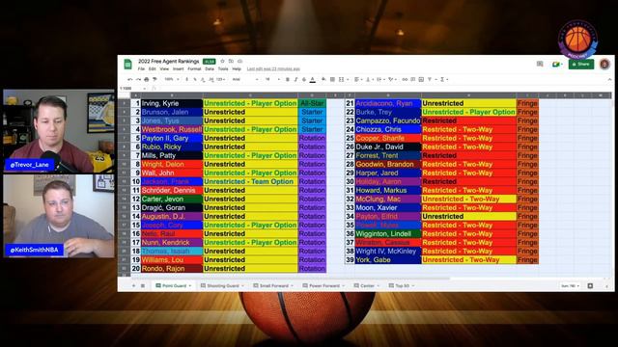Select the cell 'York, Gabe'

[388, 259]
